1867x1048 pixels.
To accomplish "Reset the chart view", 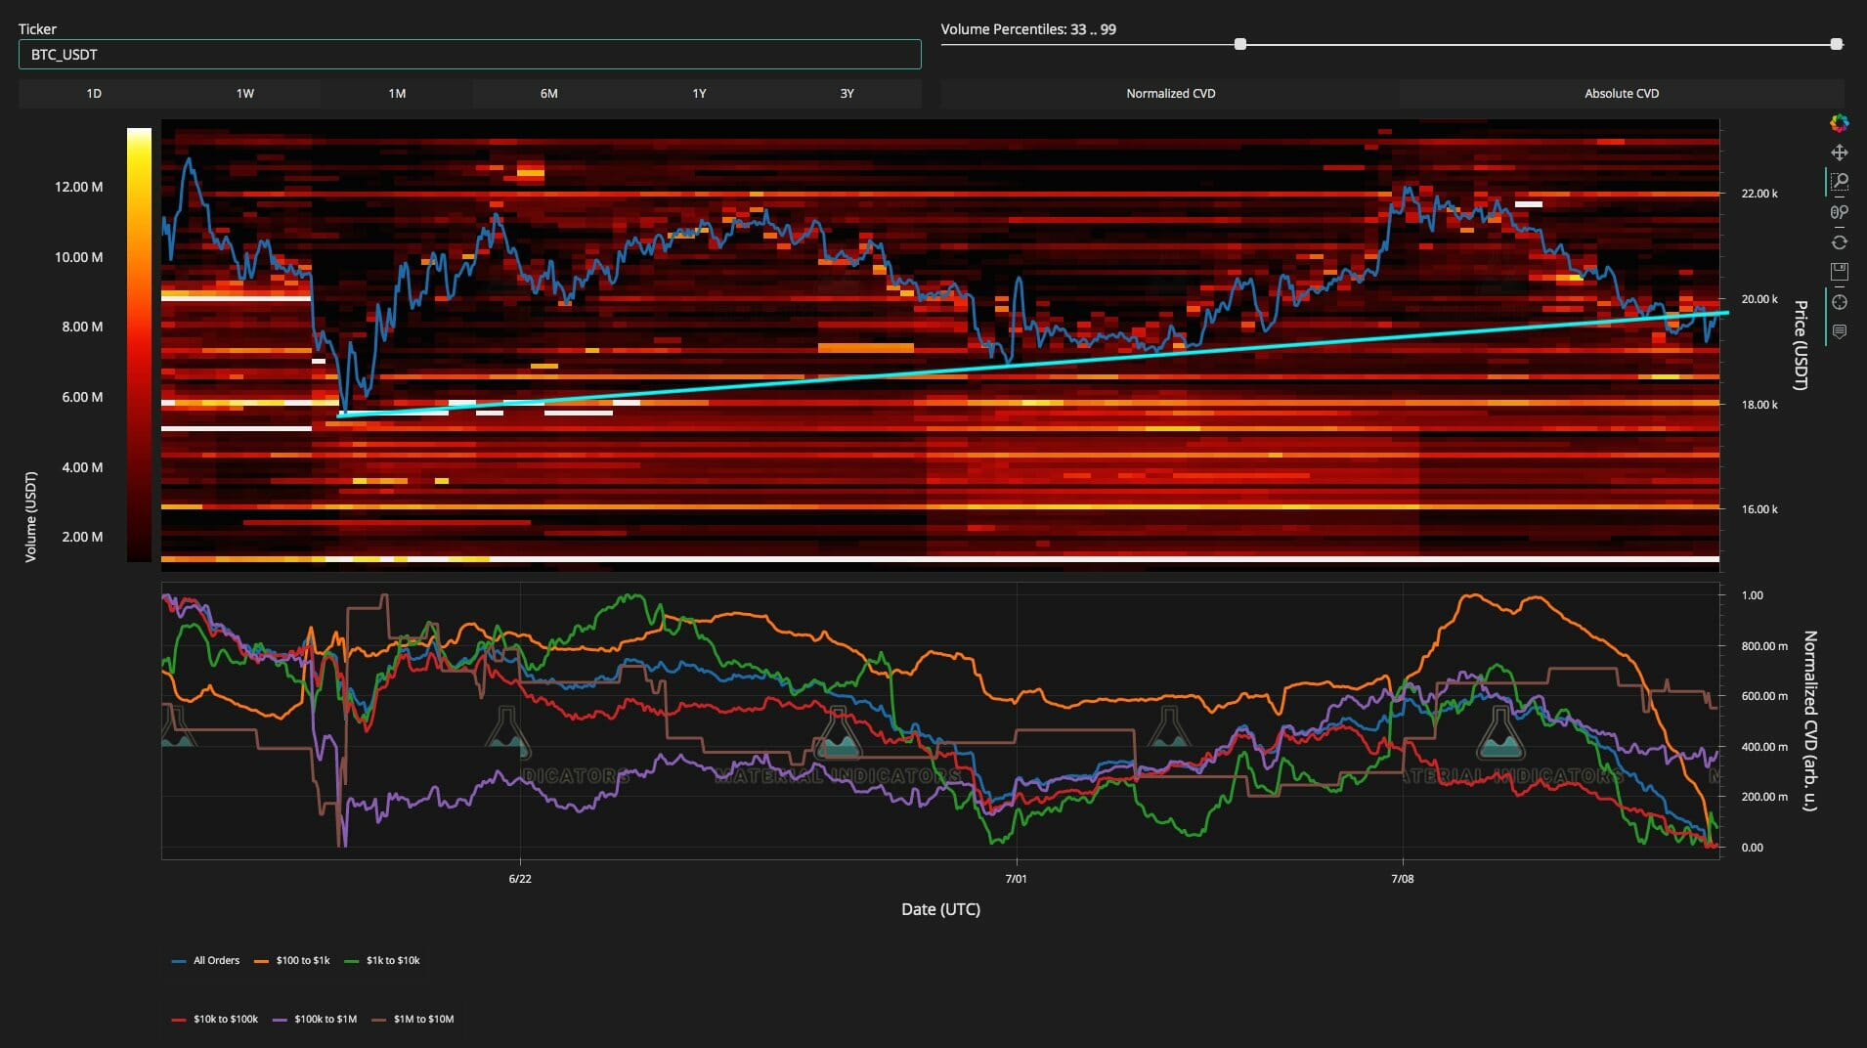I will (1839, 241).
